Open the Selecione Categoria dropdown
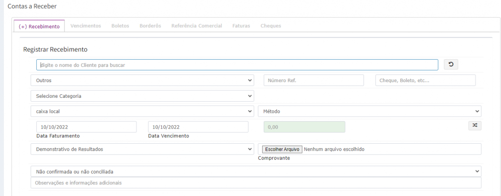The image size is (501, 196). tap(142, 96)
